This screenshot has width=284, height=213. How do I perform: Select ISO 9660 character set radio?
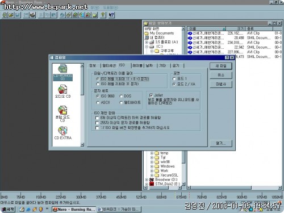(x=98, y=96)
